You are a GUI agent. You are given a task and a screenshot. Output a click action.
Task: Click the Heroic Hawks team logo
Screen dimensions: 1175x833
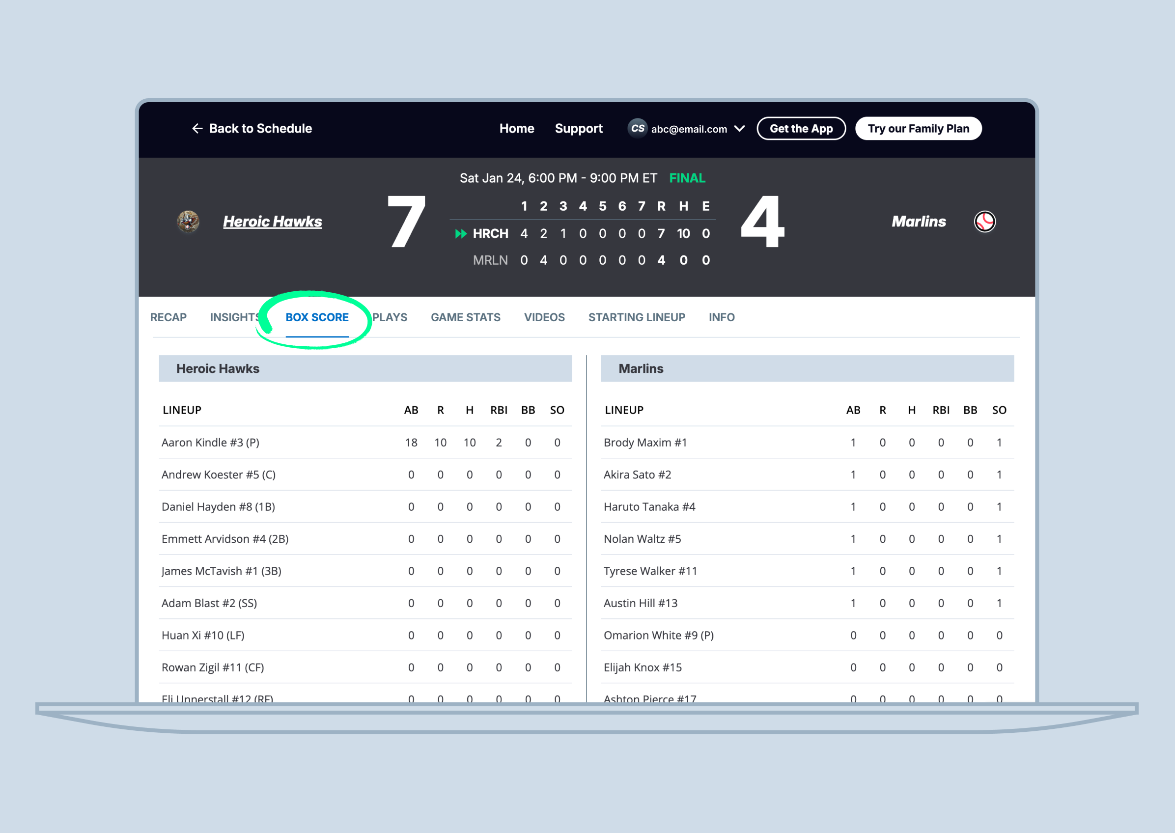[x=188, y=222]
